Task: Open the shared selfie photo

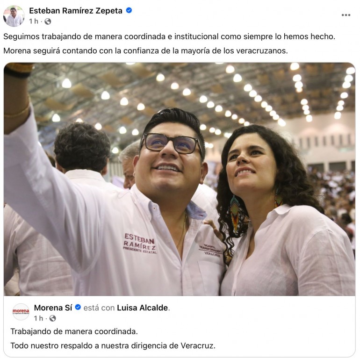Action: pyautogui.click(x=180, y=179)
